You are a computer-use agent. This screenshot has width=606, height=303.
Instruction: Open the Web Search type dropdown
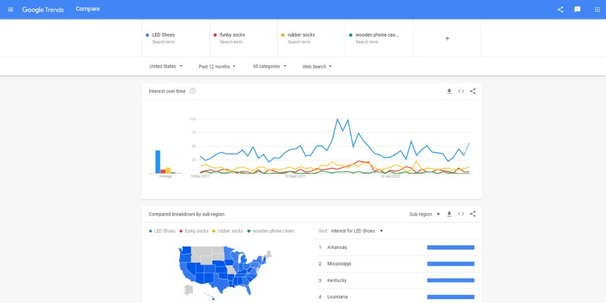pyautogui.click(x=317, y=66)
